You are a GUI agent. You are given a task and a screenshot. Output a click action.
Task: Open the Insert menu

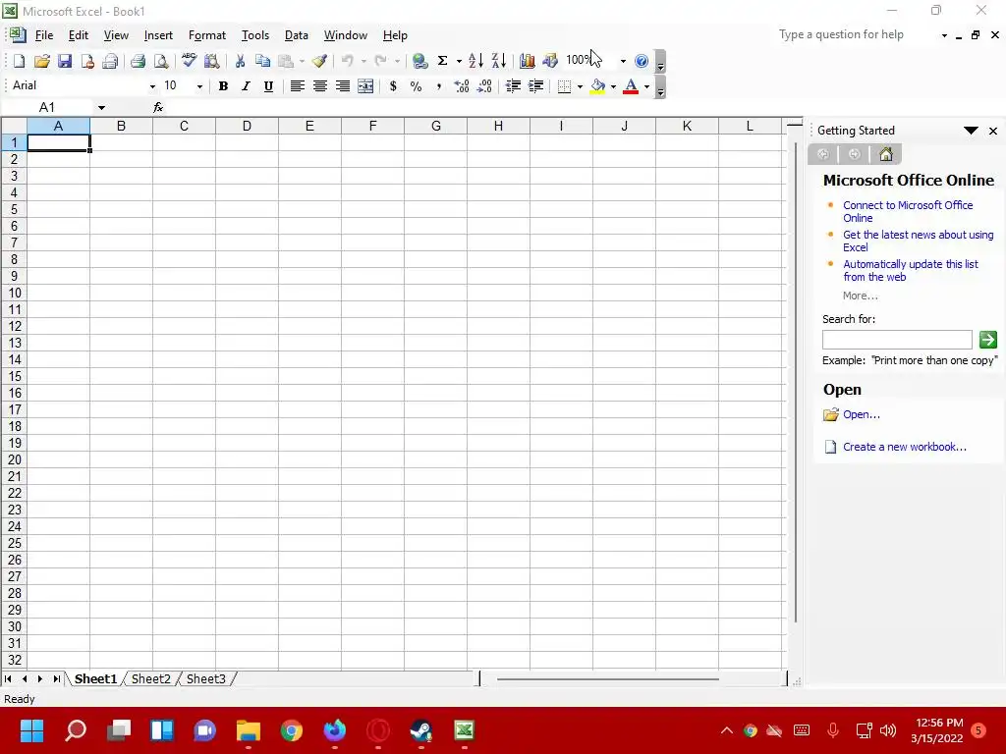tap(158, 35)
